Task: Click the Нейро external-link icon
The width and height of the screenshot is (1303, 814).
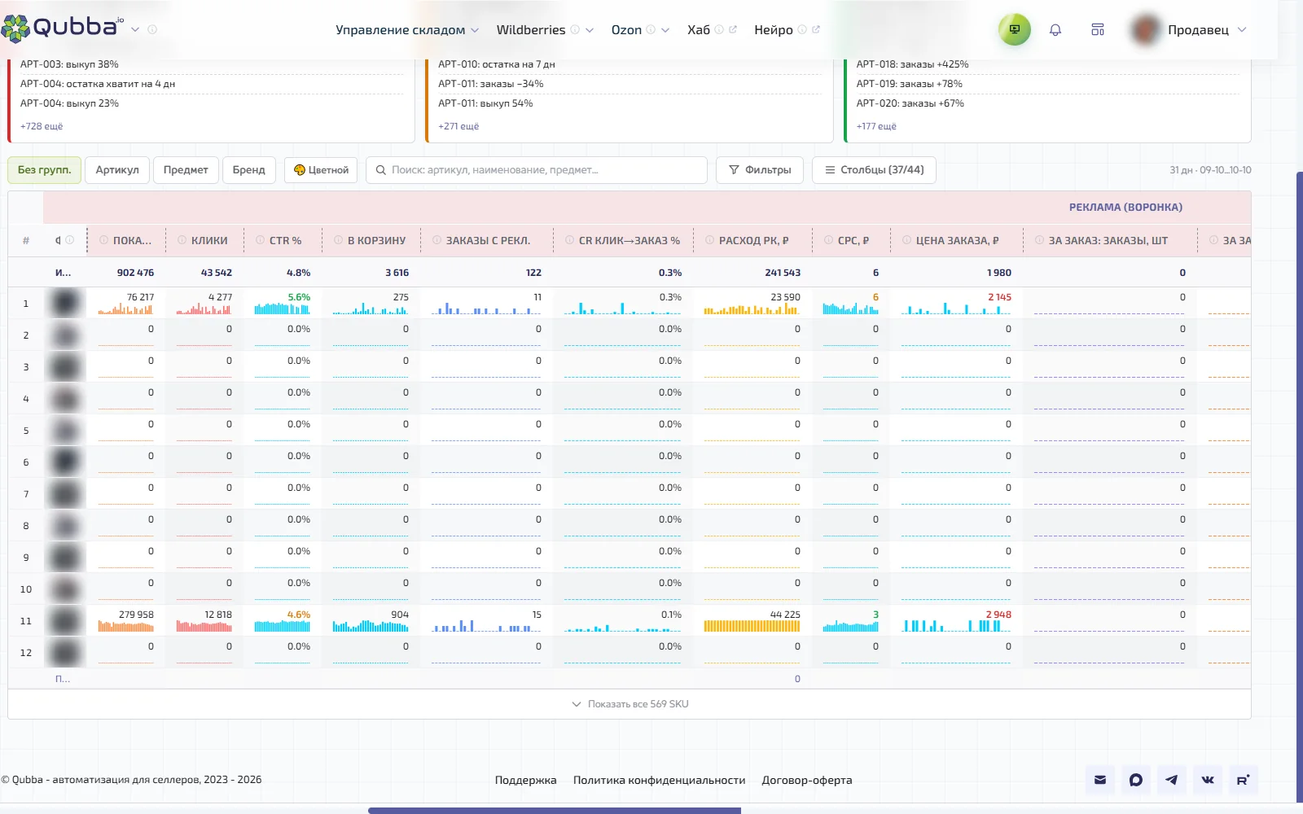Action: point(816,29)
